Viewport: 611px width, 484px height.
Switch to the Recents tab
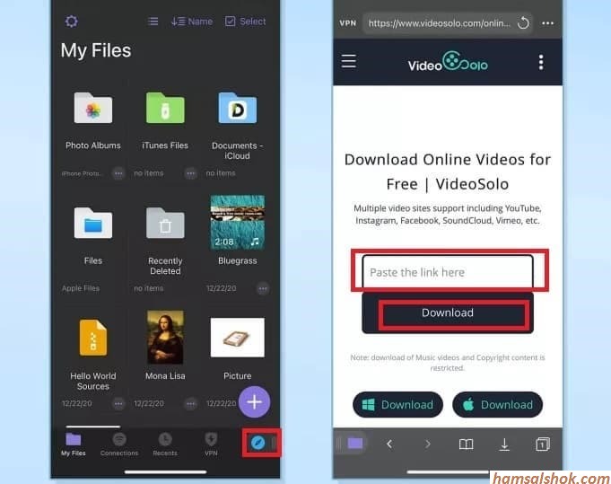(165, 444)
